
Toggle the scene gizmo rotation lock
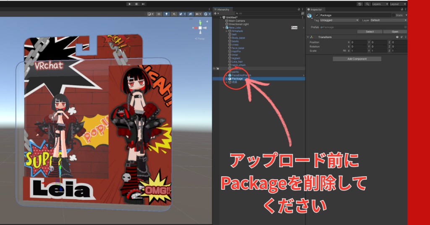207,21
